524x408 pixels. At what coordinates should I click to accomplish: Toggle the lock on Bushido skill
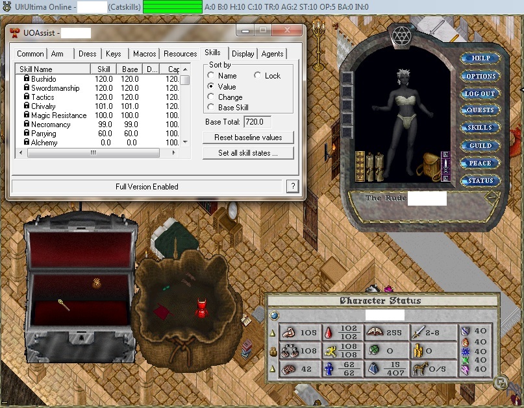tap(27, 78)
